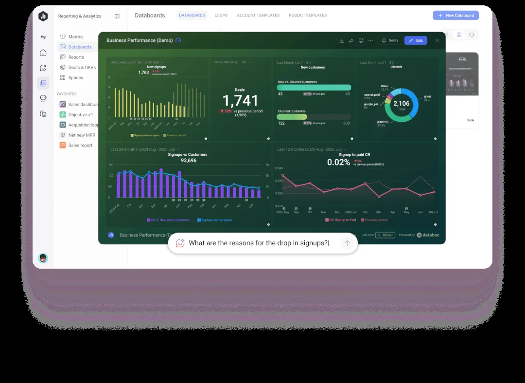Viewport: 525px width, 383px height.
Task: Open Acquisition loop favorite
Action: tap(78, 125)
